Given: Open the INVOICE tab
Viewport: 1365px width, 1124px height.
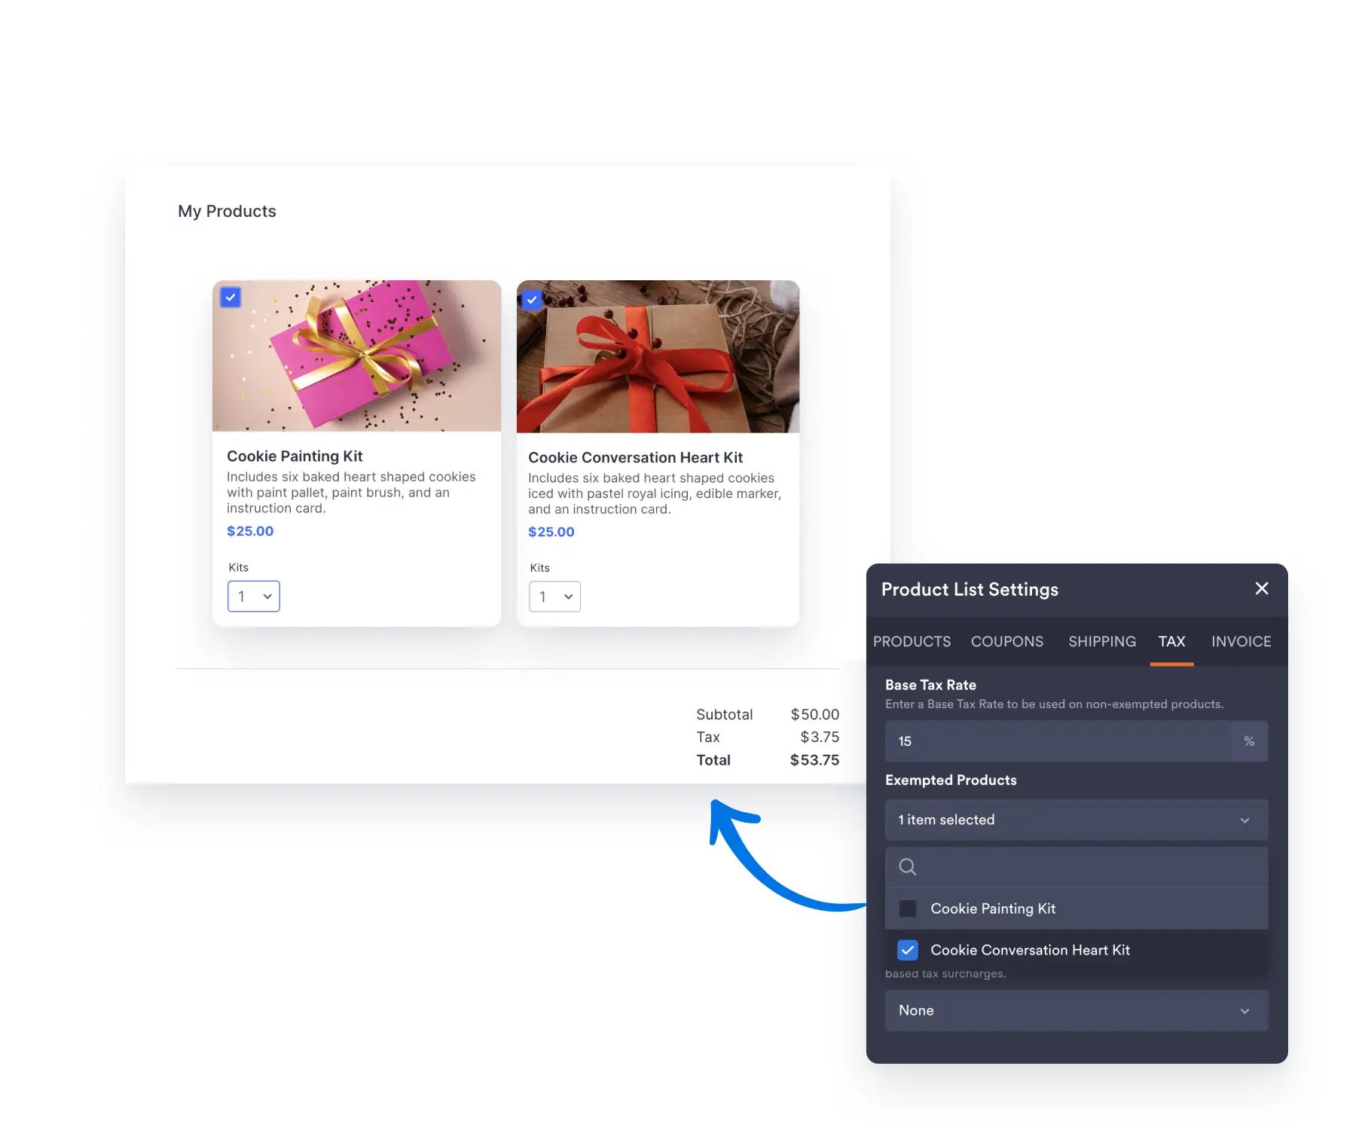Looking at the screenshot, I should 1241,641.
